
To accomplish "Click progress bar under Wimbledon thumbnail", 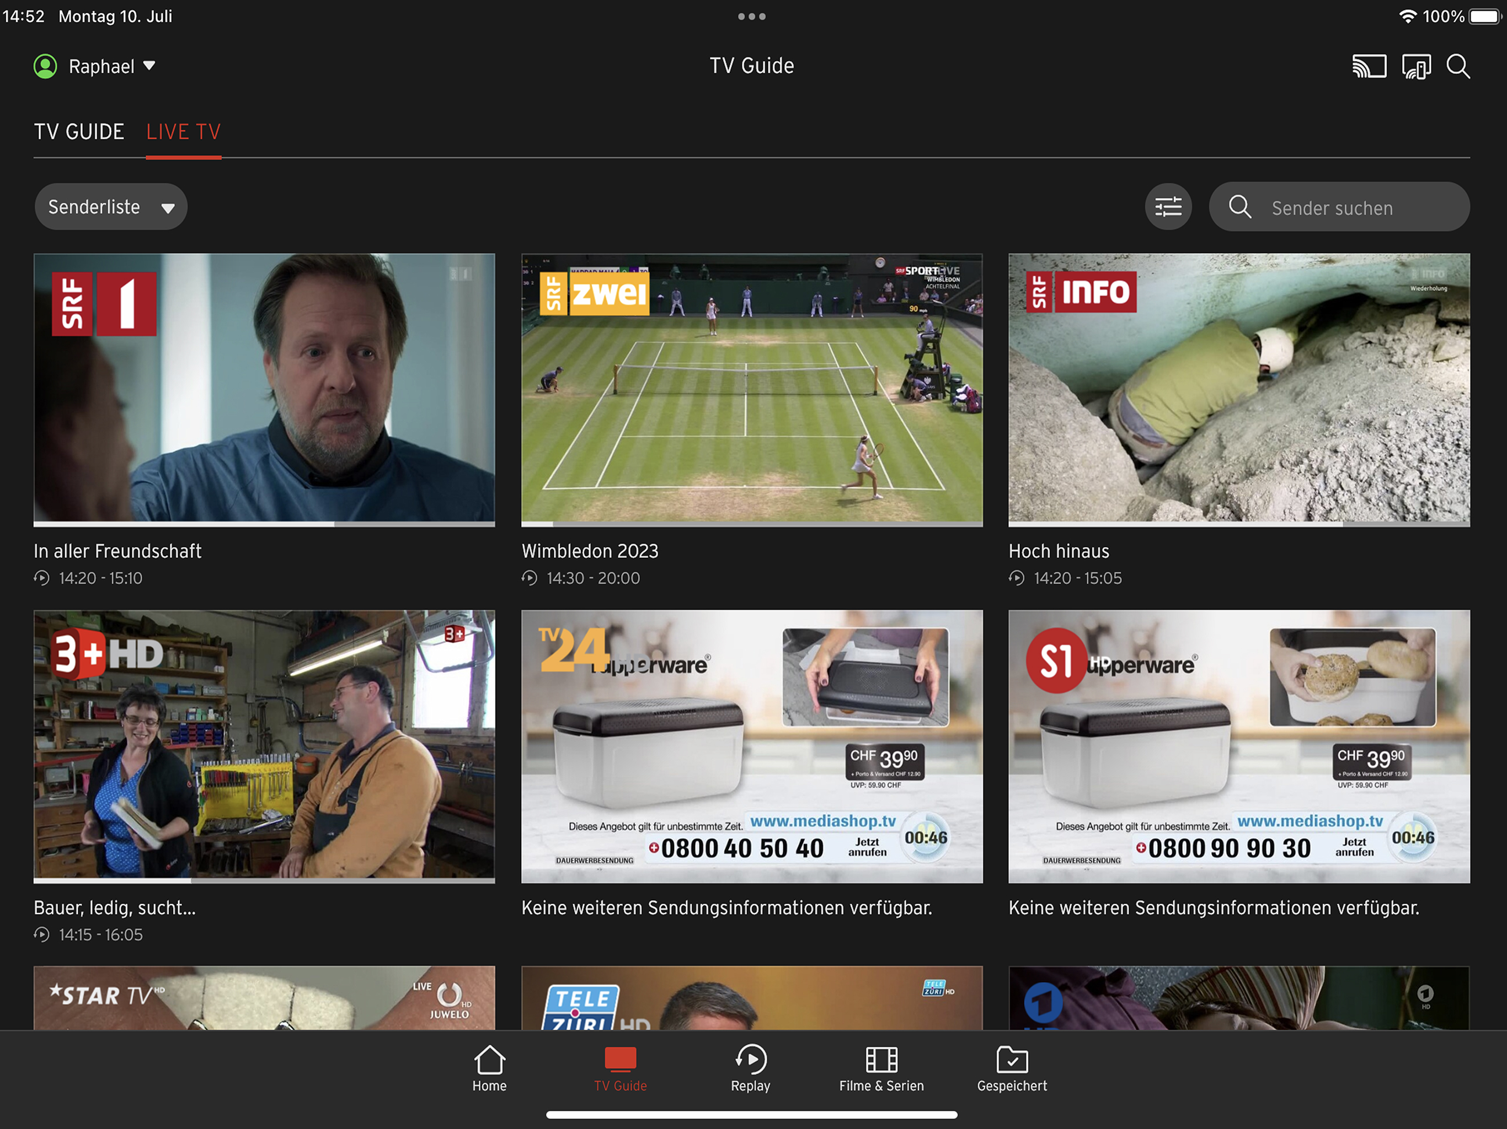I will [751, 524].
